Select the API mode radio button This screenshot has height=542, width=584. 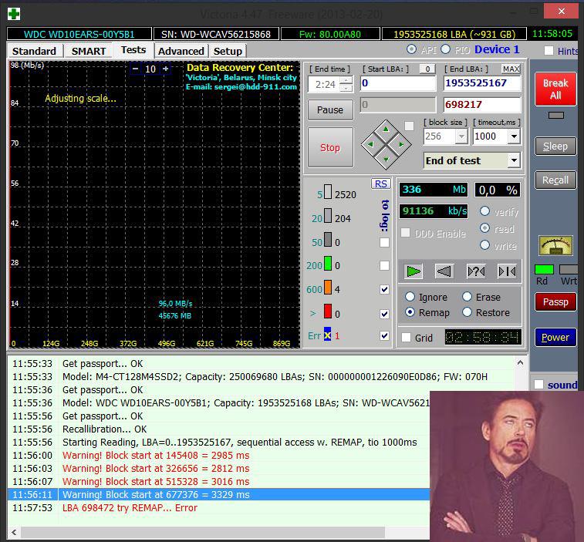411,49
